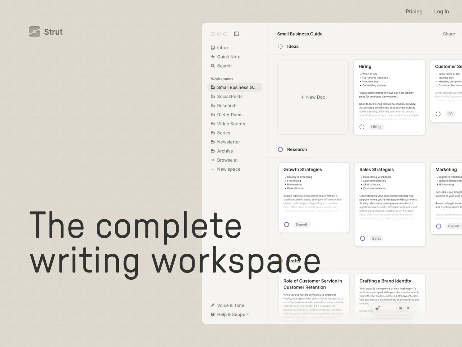Click the New Doc placeholder card
462x347 pixels.
point(313,97)
